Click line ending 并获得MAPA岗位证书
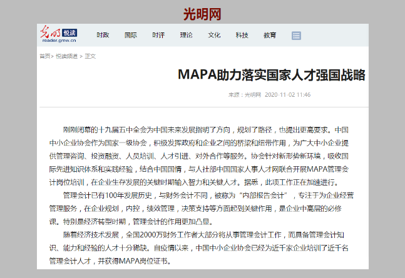 click(110, 261)
